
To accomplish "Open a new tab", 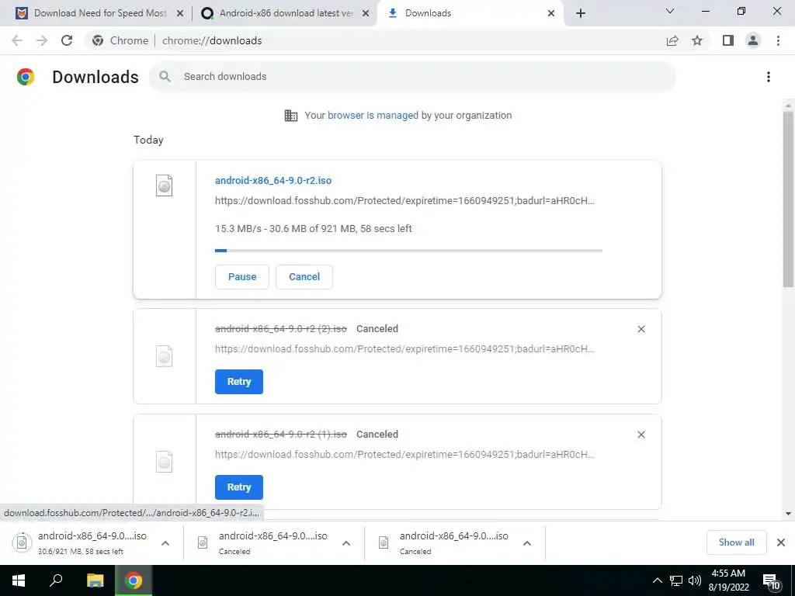I will click(x=581, y=14).
